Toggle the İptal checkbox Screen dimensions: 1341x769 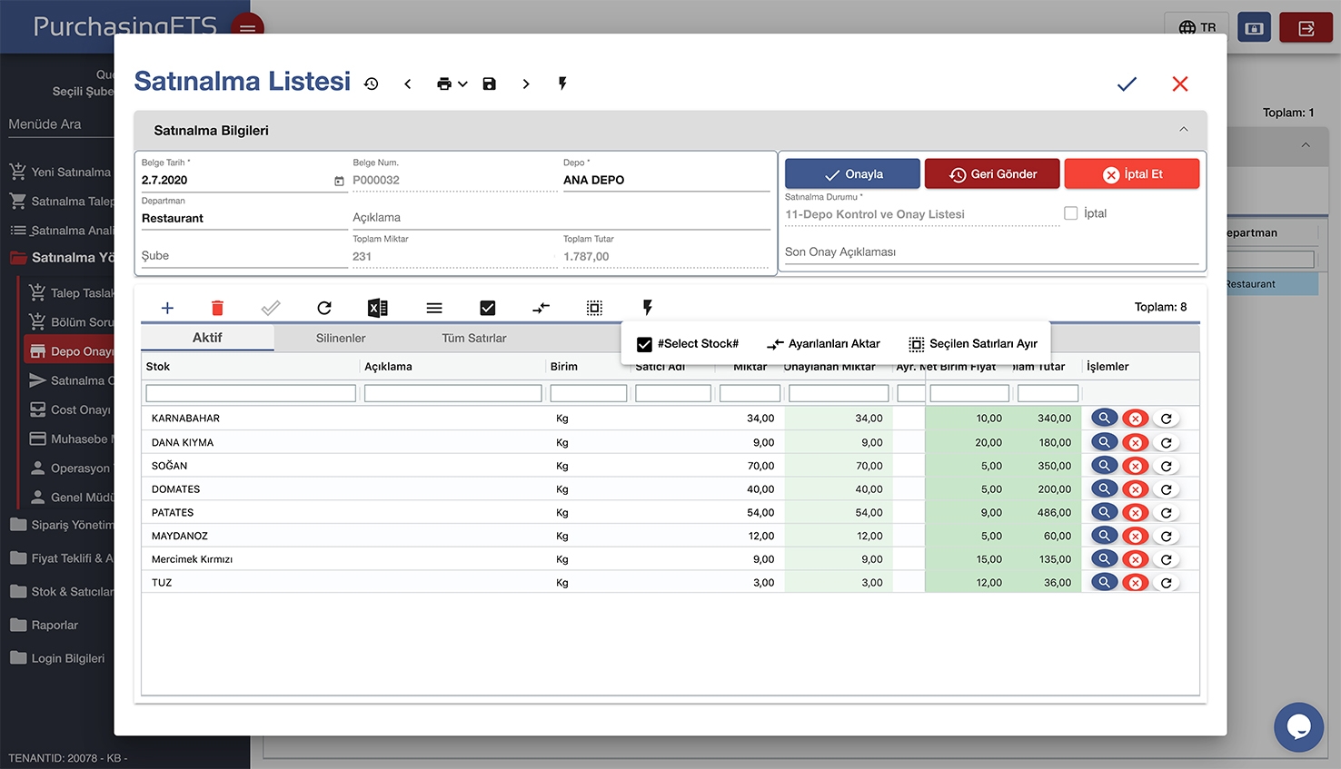pyautogui.click(x=1071, y=213)
